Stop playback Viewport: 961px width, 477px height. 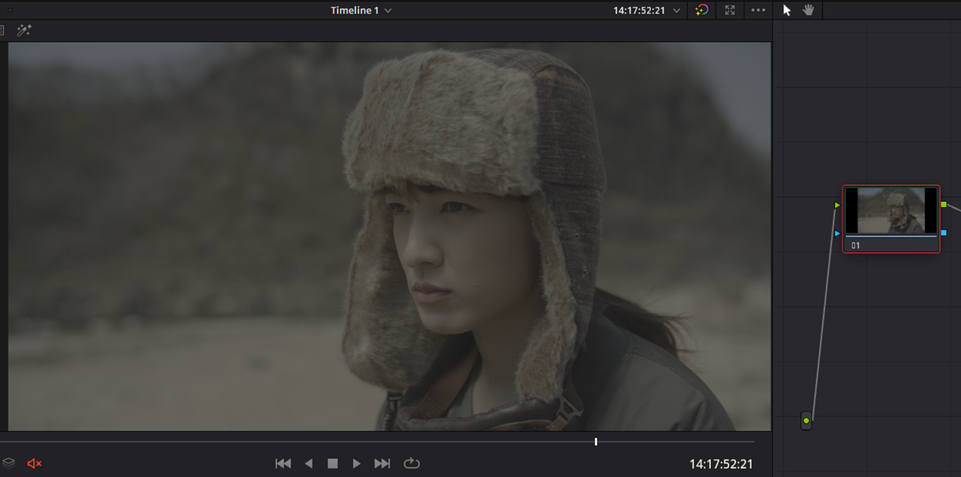pos(333,463)
